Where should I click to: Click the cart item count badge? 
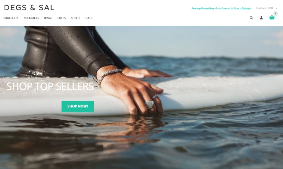(x=275, y=13)
